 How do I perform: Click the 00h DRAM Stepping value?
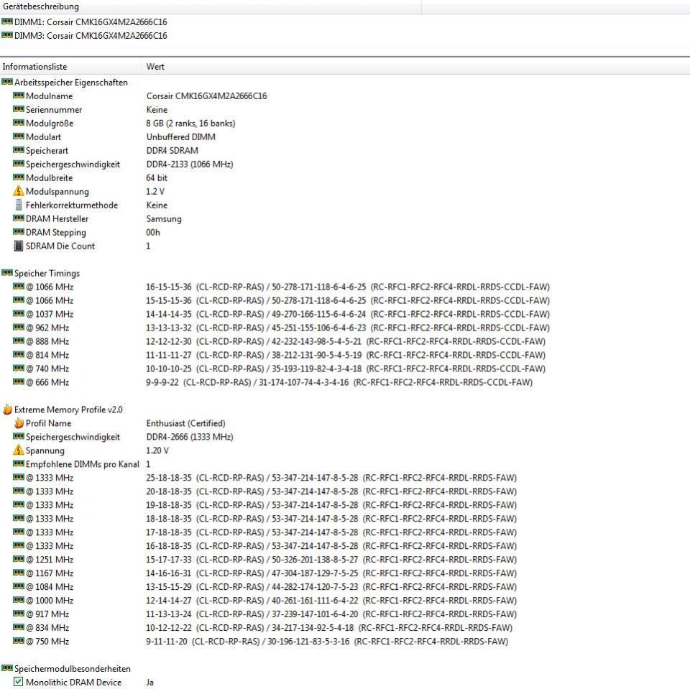point(153,232)
